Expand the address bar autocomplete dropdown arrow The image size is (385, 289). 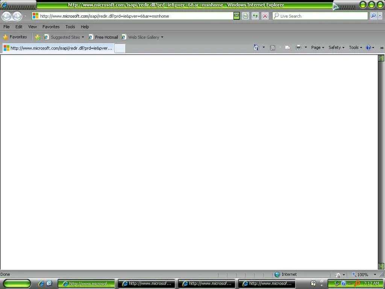pos(236,16)
